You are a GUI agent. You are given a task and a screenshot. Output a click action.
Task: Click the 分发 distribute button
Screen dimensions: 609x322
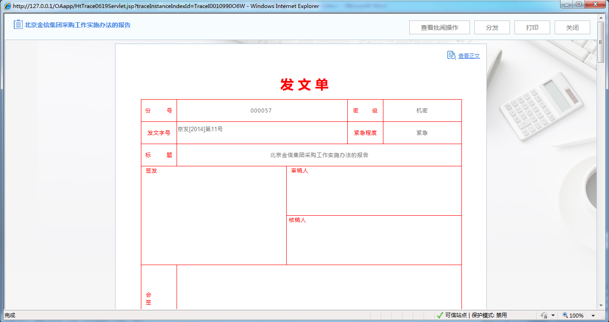click(492, 27)
